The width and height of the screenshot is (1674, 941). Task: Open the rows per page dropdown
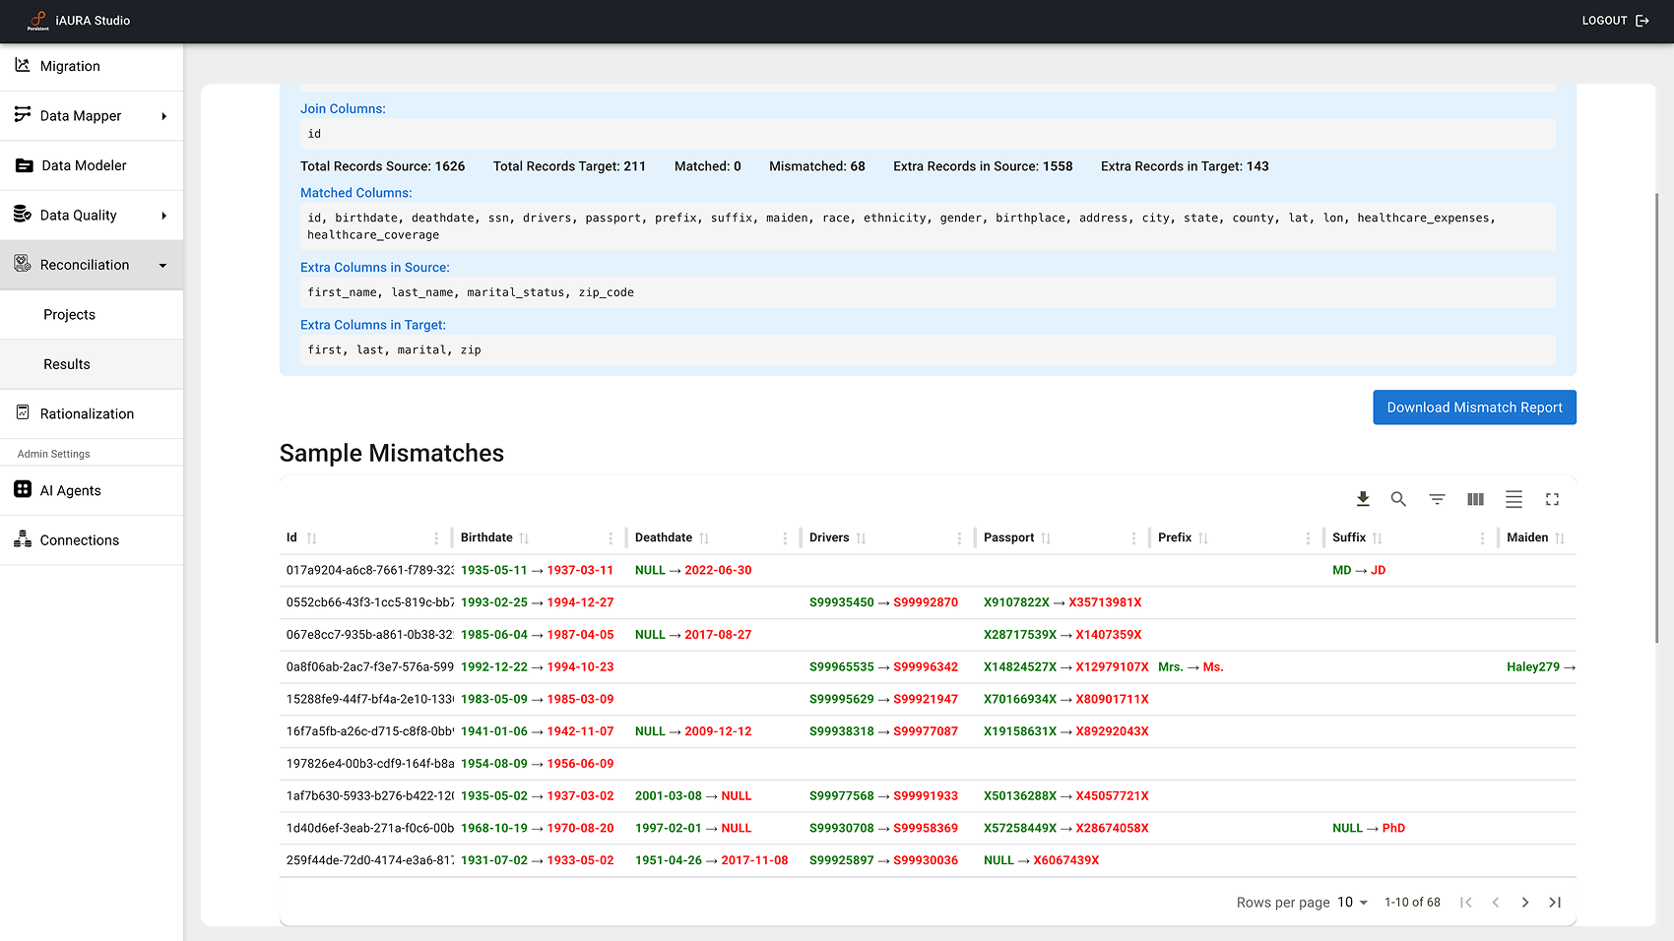pos(1353,903)
